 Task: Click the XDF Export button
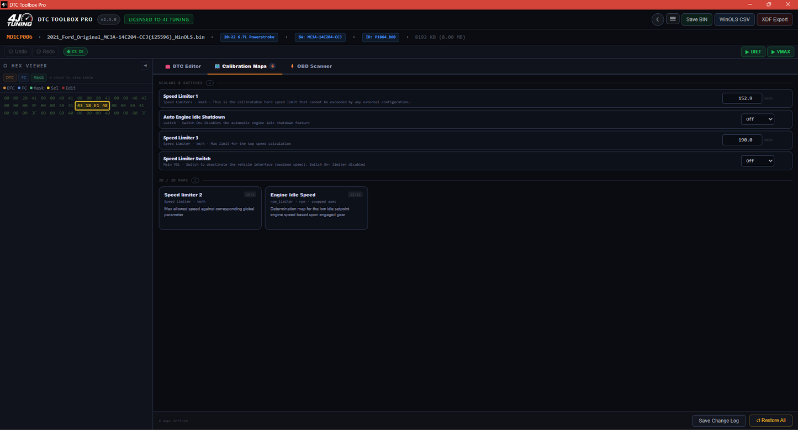[774, 19]
